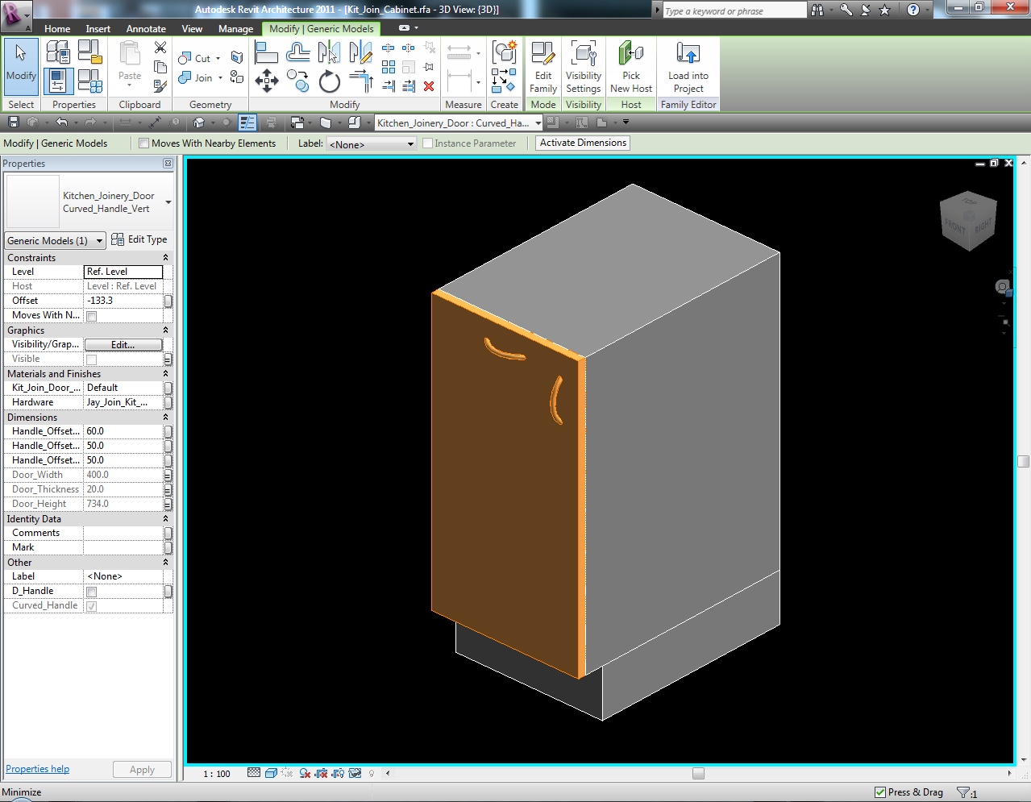Viewport: 1031px width, 802px height.
Task: Switch to the Manage tab
Action: click(x=235, y=28)
